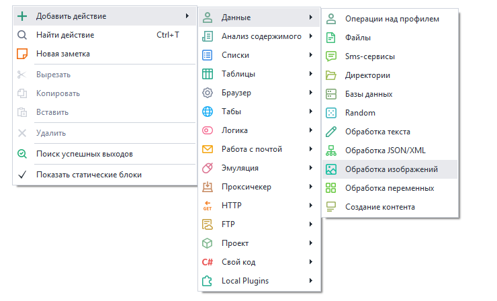Click the magnifier icon beside Найти действие
The width and height of the screenshot is (497, 301).
coord(22,35)
